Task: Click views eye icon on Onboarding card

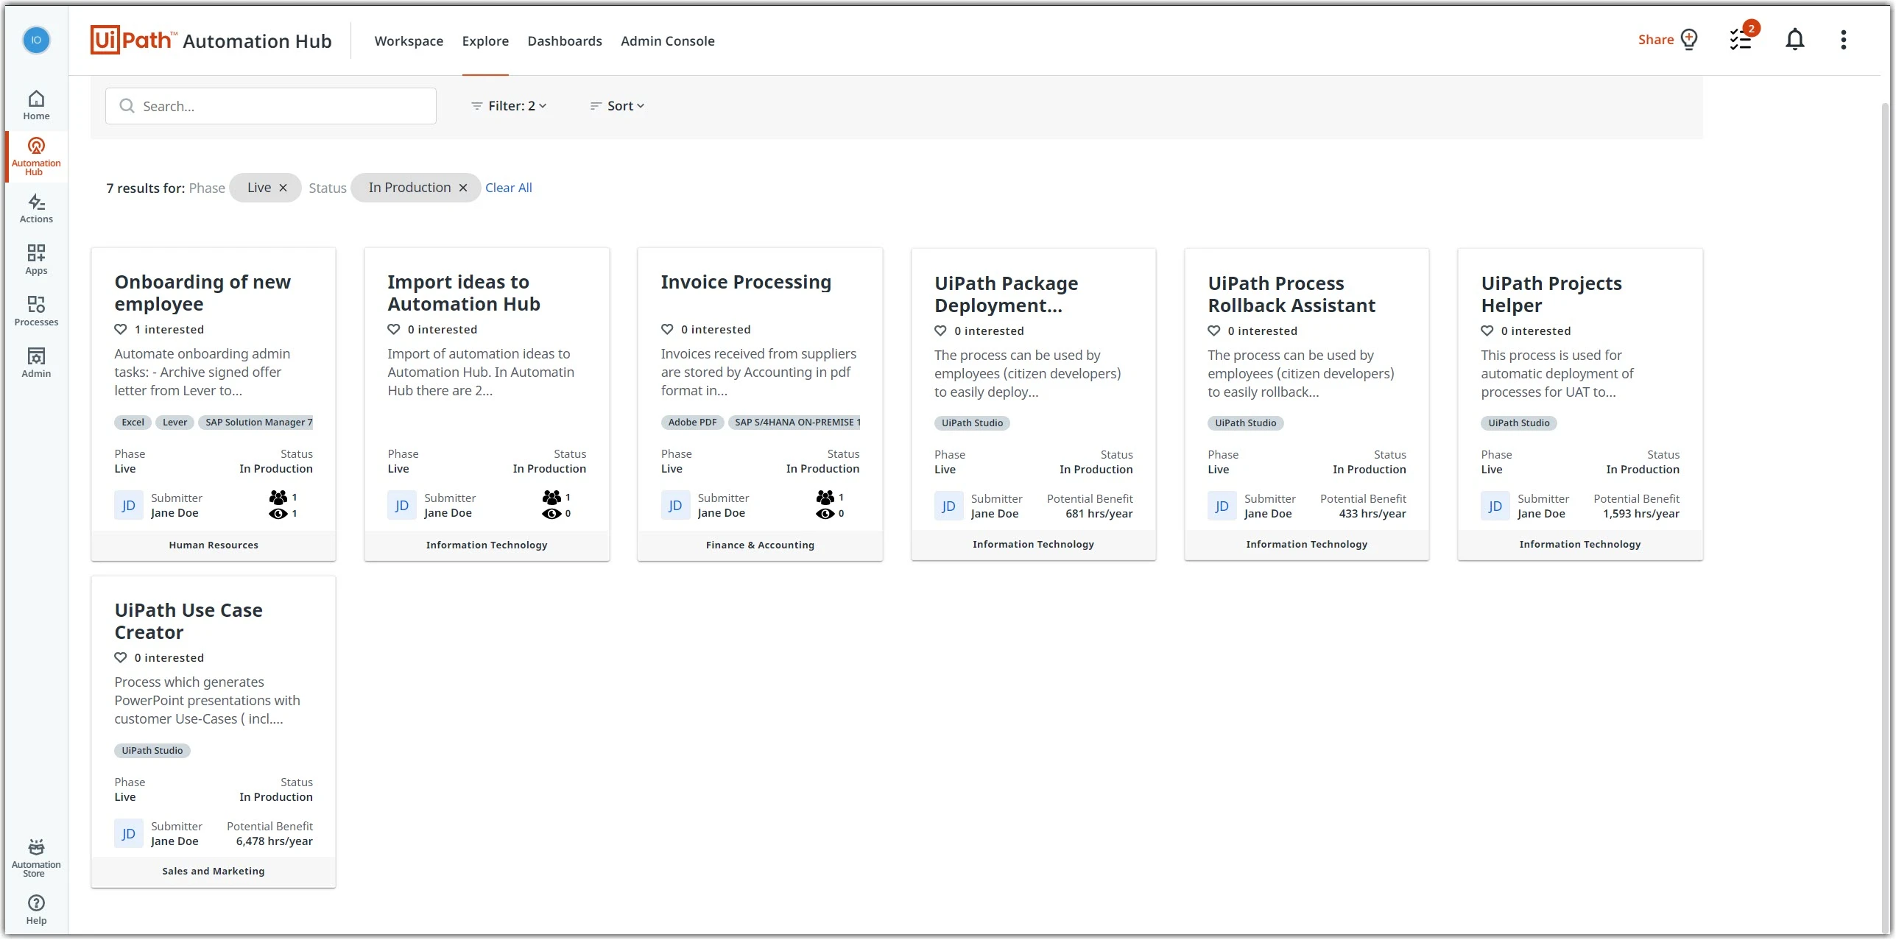Action: pyautogui.click(x=278, y=514)
